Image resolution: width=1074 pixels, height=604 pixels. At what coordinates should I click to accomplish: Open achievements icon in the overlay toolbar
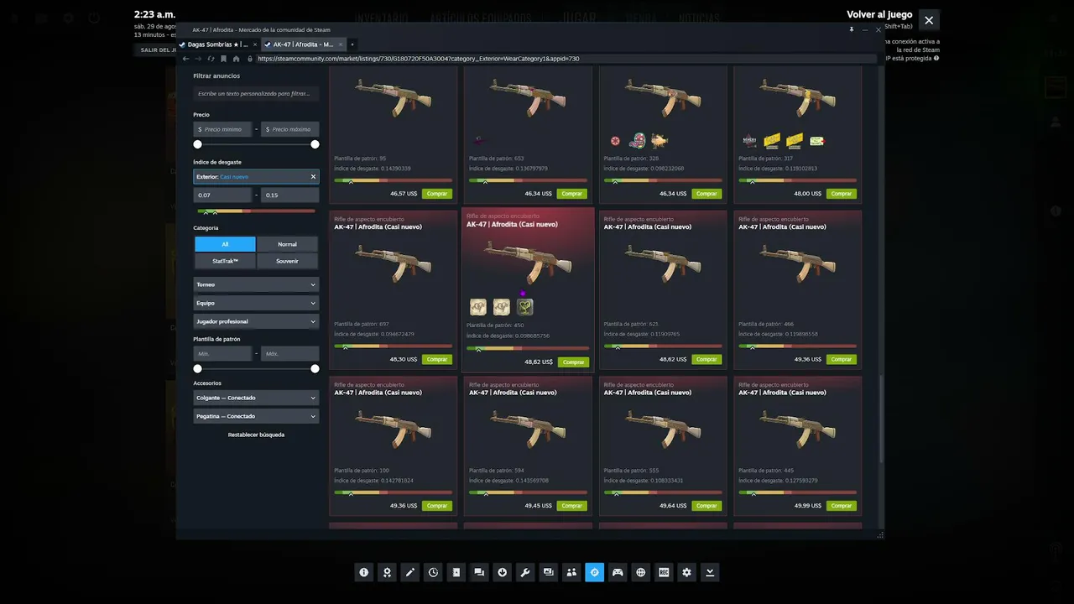pyautogui.click(x=387, y=572)
